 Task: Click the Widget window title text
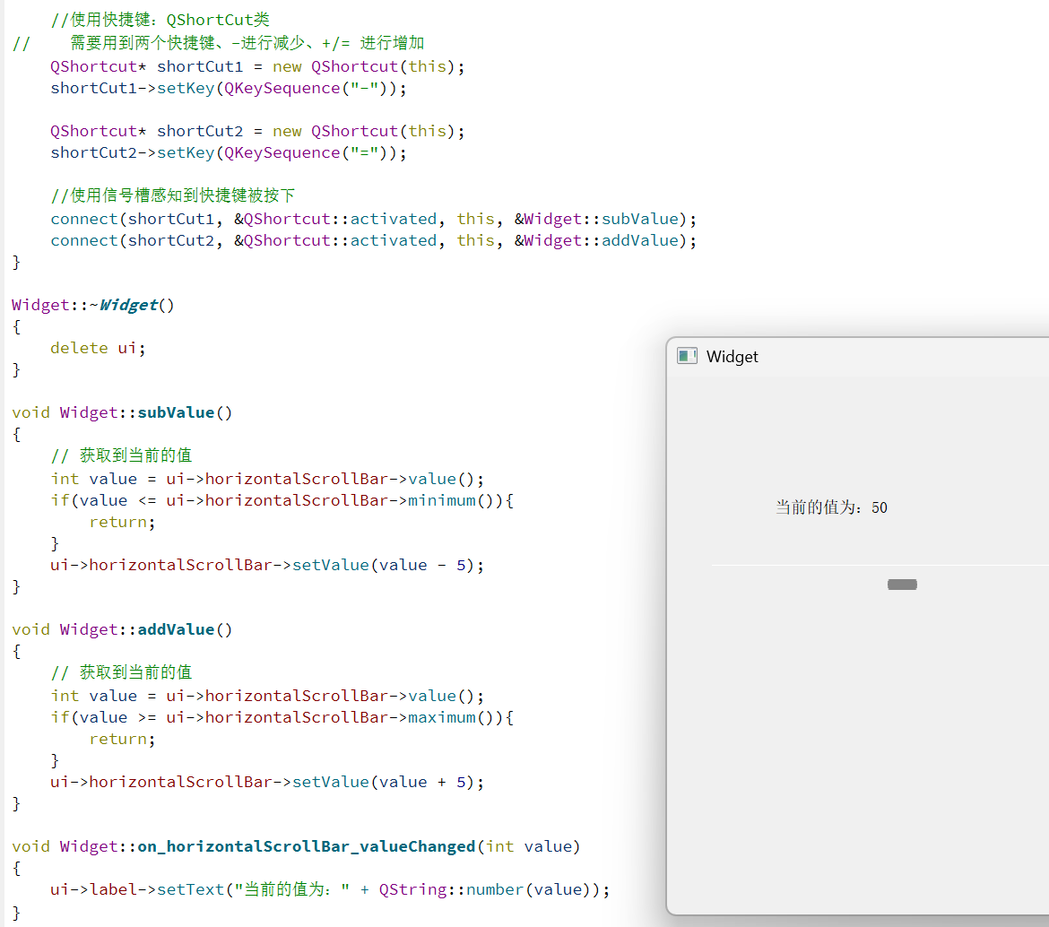tap(732, 357)
